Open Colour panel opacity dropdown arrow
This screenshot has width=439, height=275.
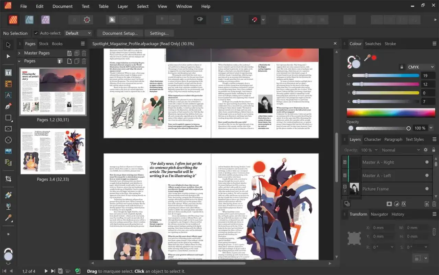tap(431, 128)
